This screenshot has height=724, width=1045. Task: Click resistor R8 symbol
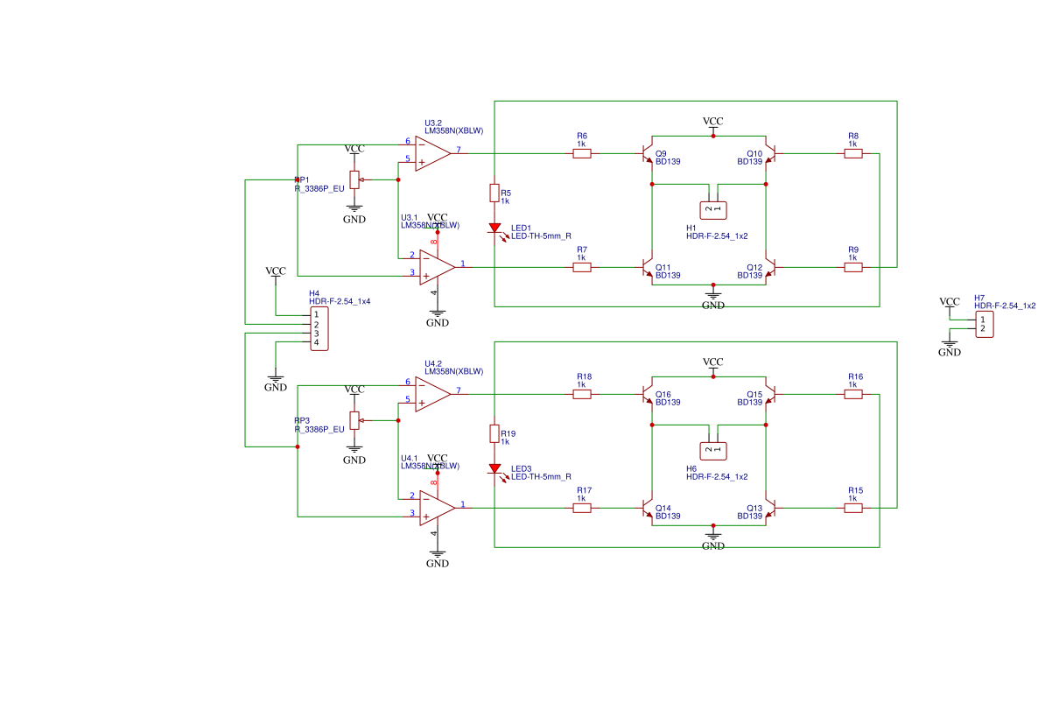click(853, 154)
